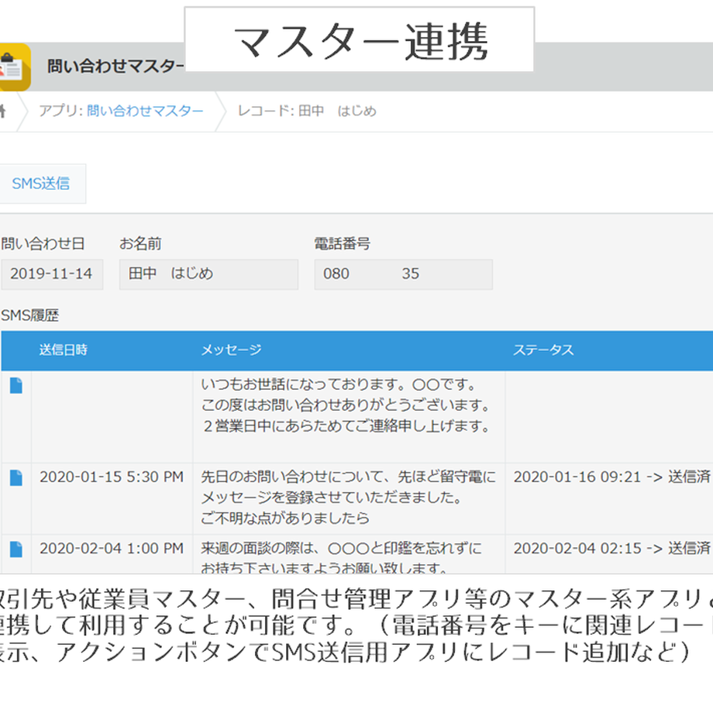Click the SMS送信 button
713x713 pixels.
(41, 184)
